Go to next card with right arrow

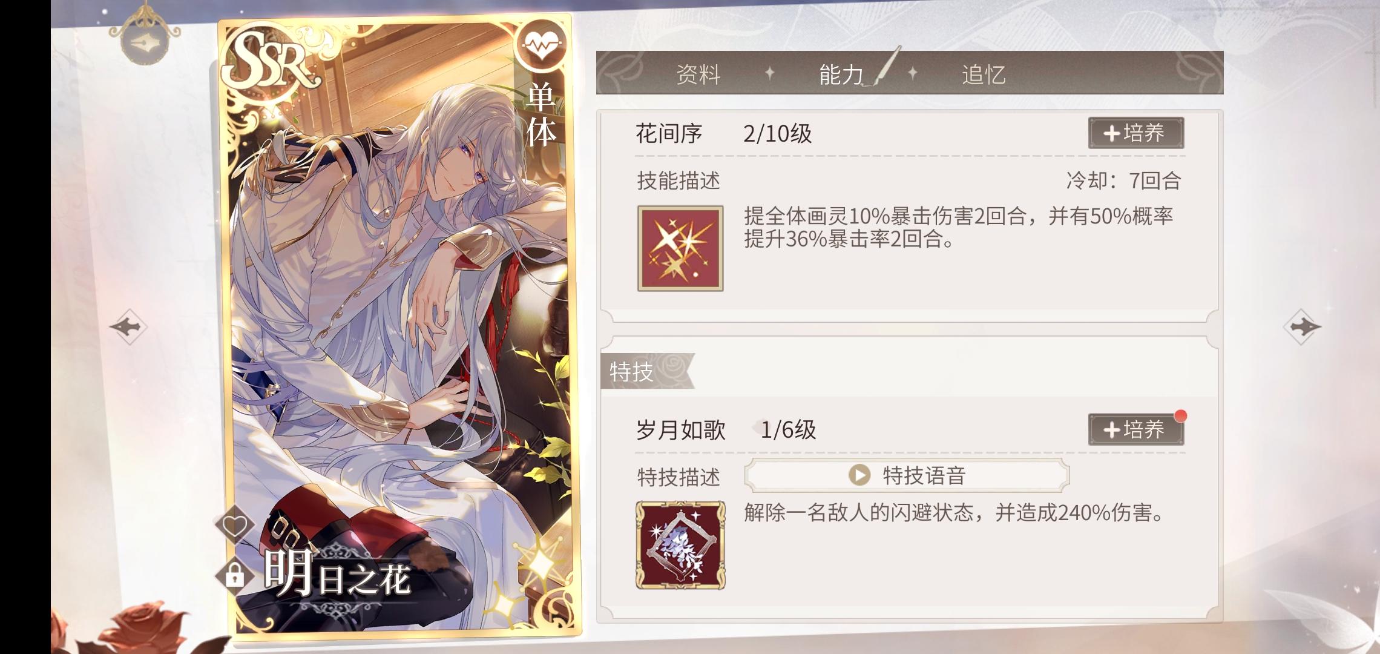[x=1302, y=327]
